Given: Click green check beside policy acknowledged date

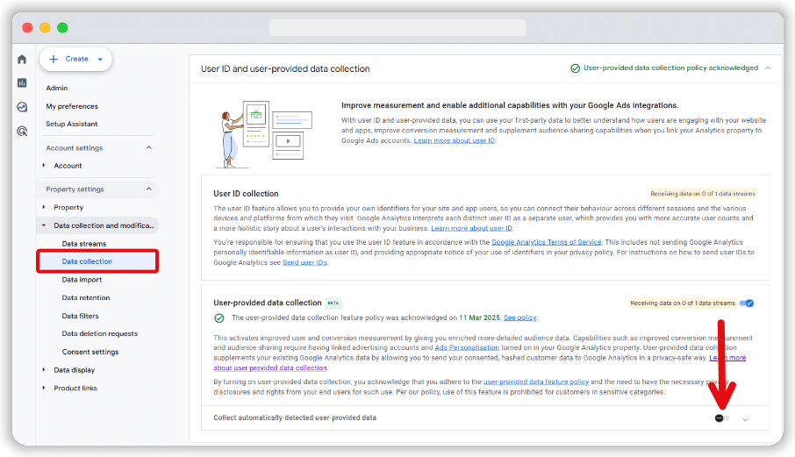Looking at the screenshot, I should [219, 318].
